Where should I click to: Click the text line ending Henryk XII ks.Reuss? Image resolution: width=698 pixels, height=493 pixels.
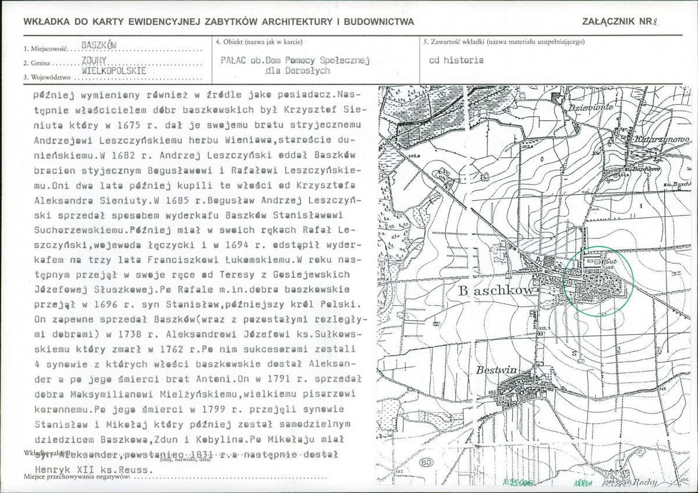tap(94, 470)
